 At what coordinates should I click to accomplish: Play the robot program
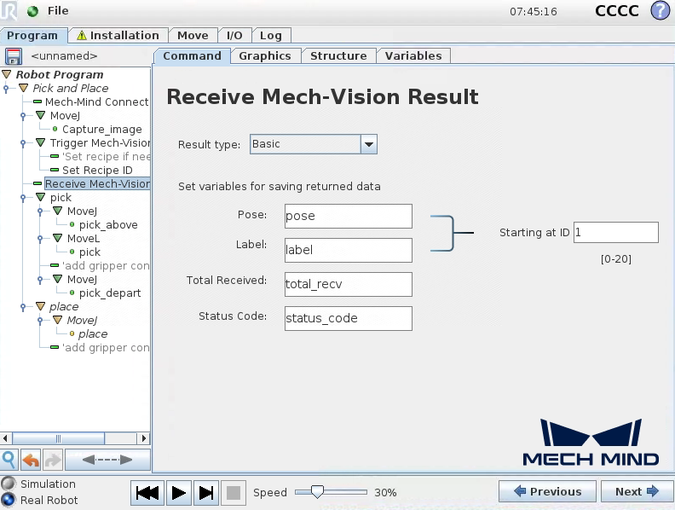(179, 492)
